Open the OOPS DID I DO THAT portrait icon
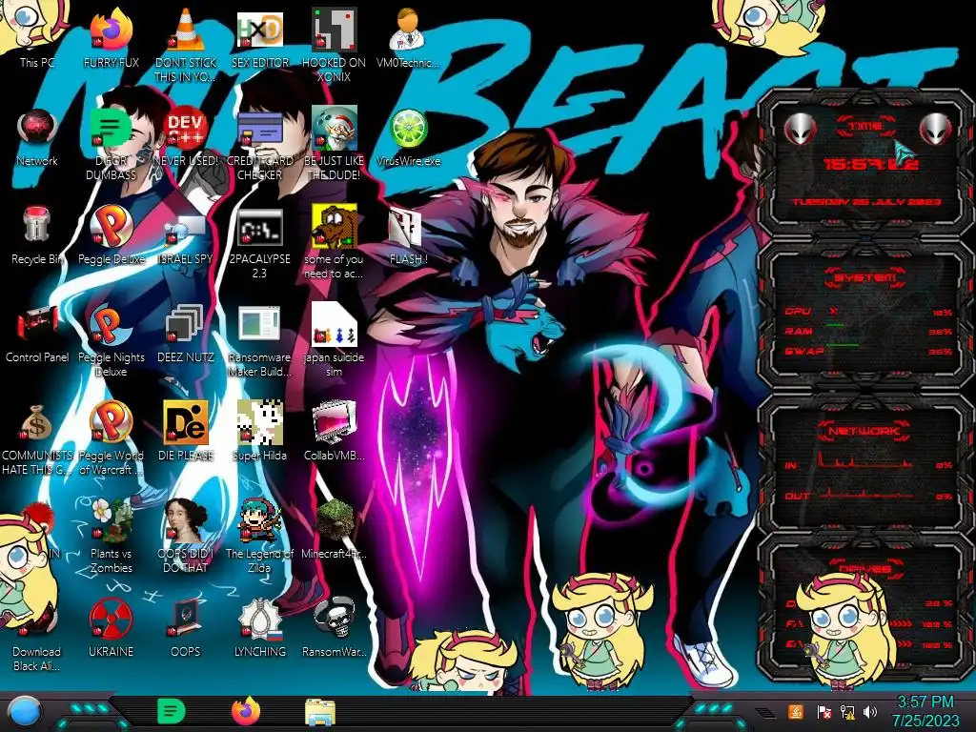The image size is (976, 732). 186,537
